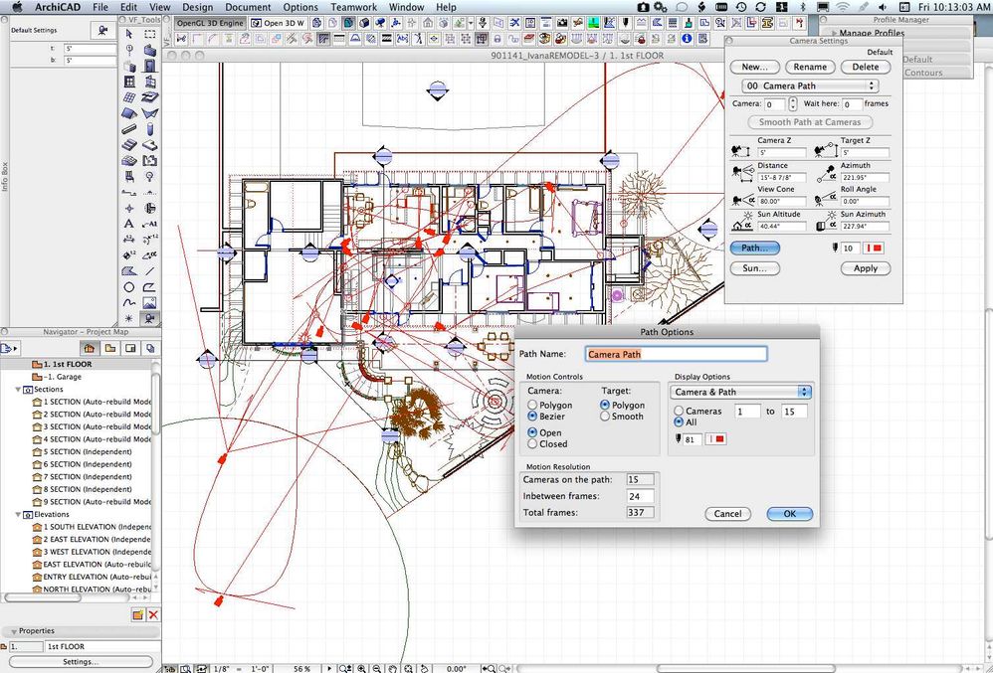This screenshot has width=993, height=673.
Task: Click the red delete X in Navigator
Action: click(153, 614)
